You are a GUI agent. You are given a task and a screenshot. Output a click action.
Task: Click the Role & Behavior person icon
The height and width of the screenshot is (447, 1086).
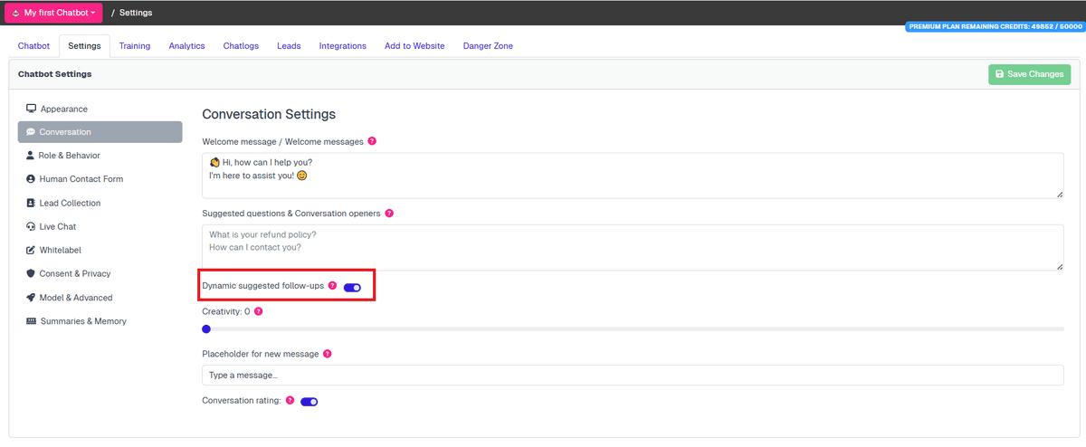pos(31,156)
